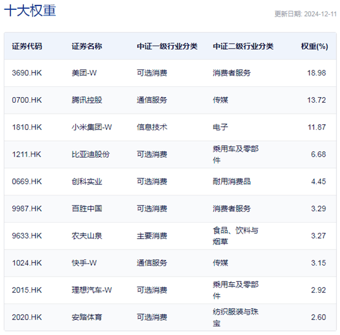Image resolution: width=340 pixels, height=335 pixels.
Task: Click stock code 1211.HK
Action: click(26, 154)
